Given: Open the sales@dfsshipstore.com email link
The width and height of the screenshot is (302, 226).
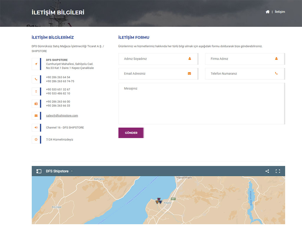Looking at the screenshot, I should (62, 116).
